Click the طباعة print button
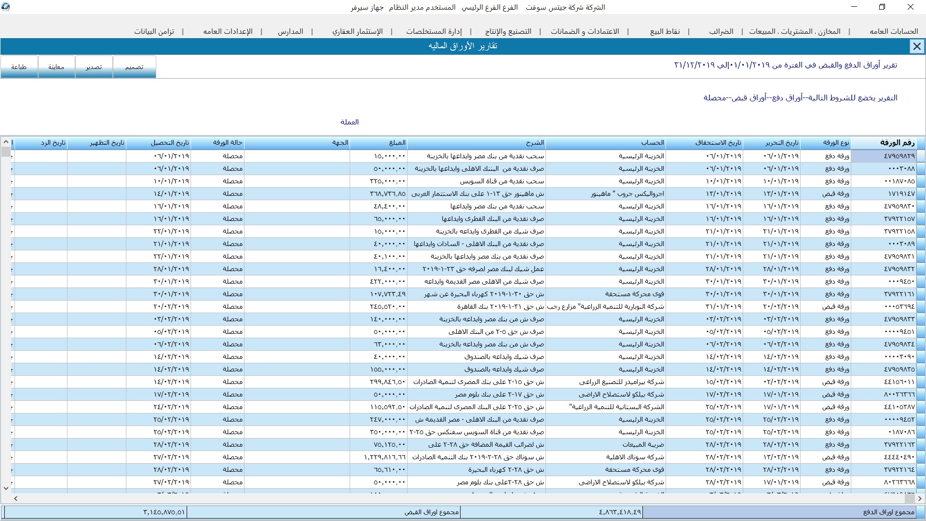The width and height of the screenshot is (926, 521). pyautogui.click(x=19, y=67)
